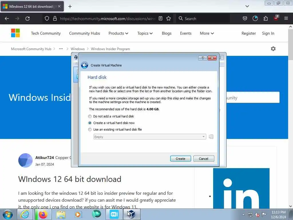The height and width of the screenshot is (220, 293).
Task: Open tracking protection shield icon
Action: (47, 19)
